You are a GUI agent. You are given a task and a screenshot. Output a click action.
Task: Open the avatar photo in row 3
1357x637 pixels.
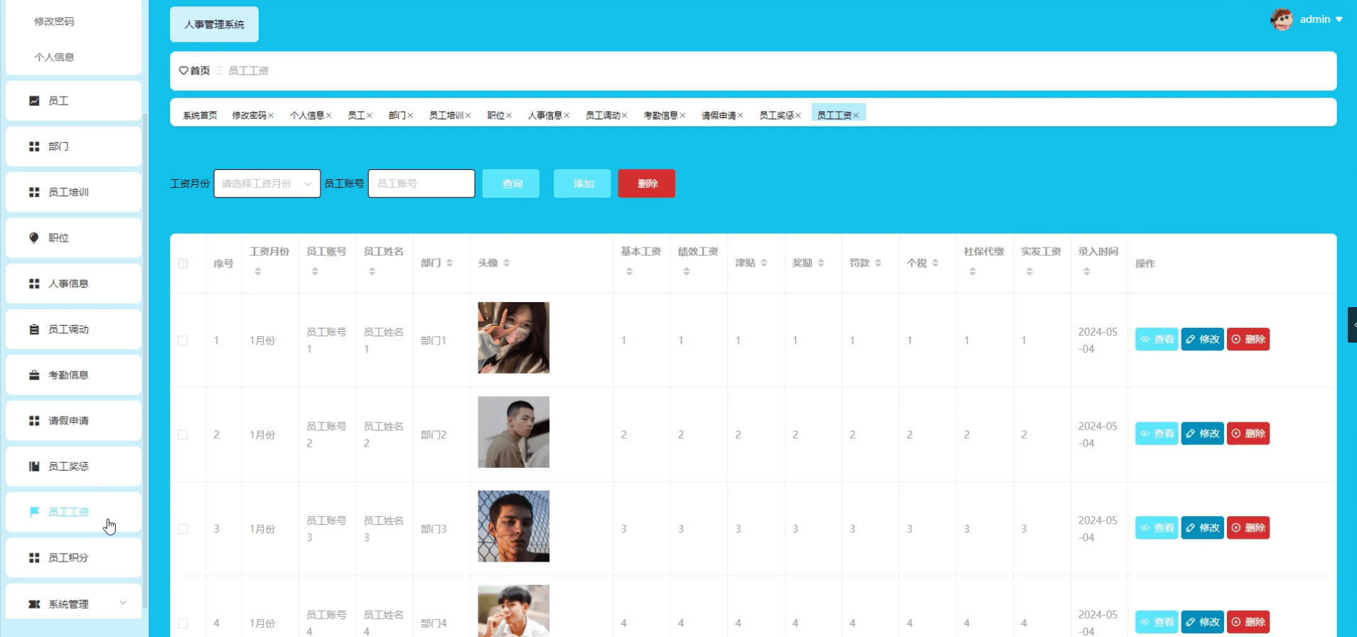tap(513, 526)
